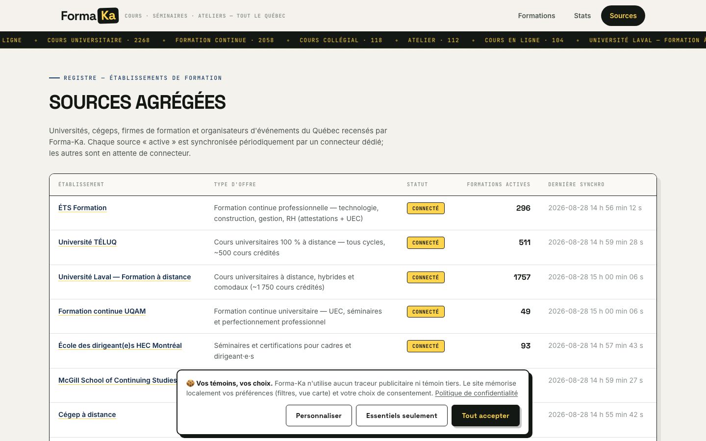Screen dimensions: 706x441
Task: Click the Connecté badge for Université TÉLUQ
Action: click(426, 243)
